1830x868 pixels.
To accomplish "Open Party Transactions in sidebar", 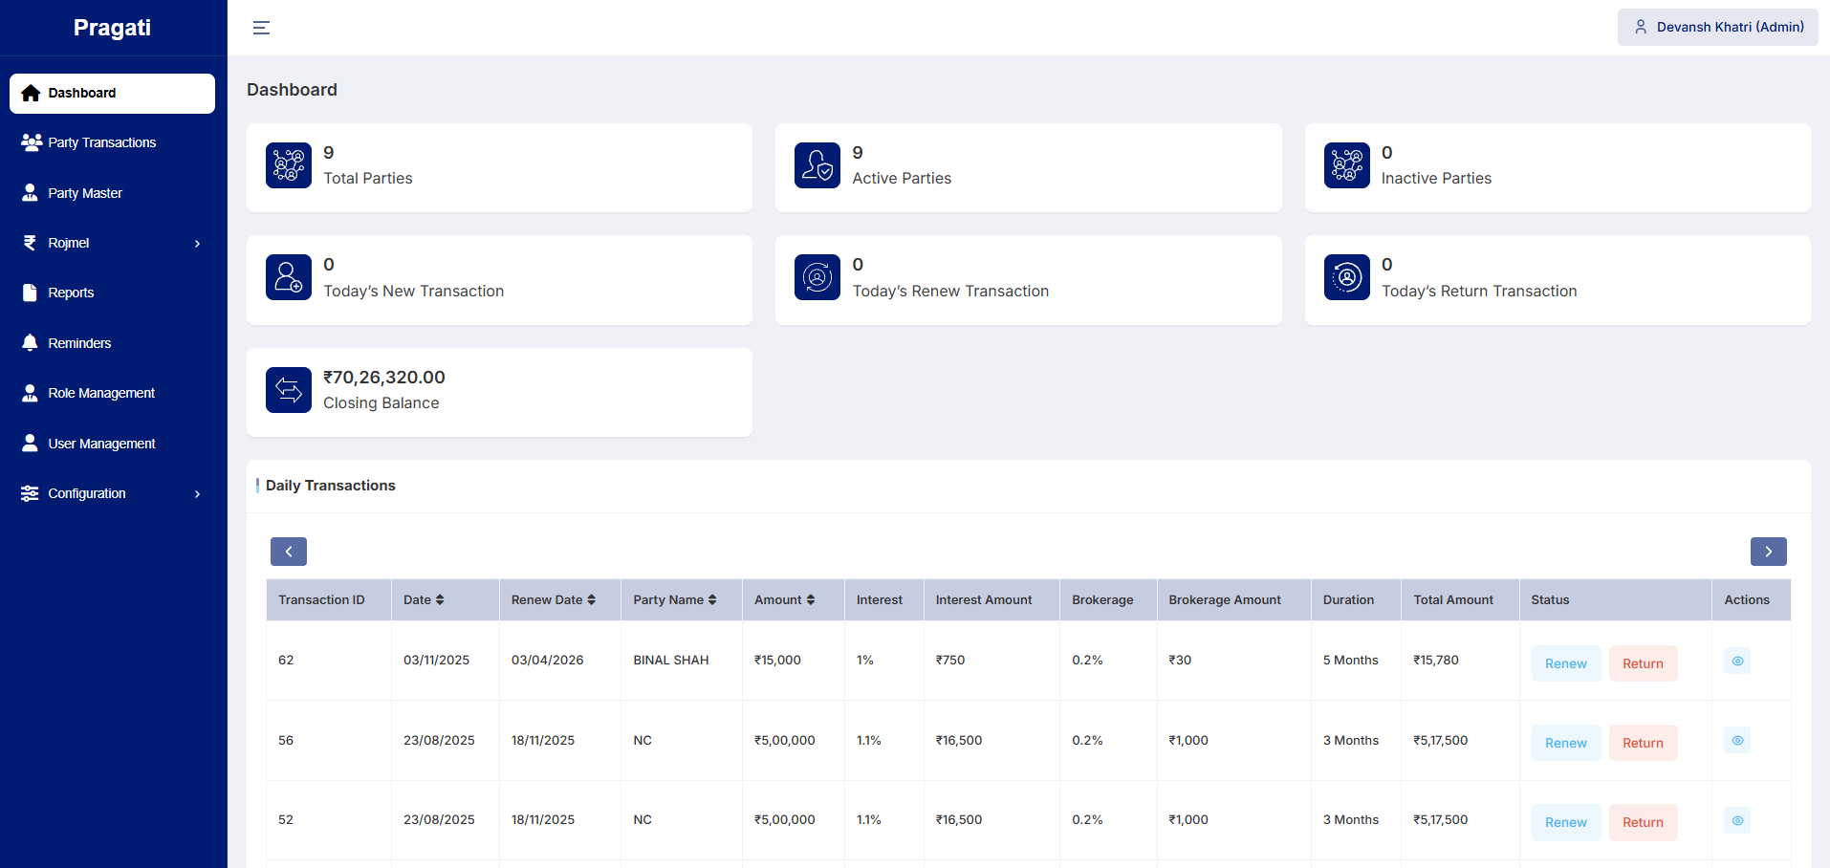I will tap(102, 142).
